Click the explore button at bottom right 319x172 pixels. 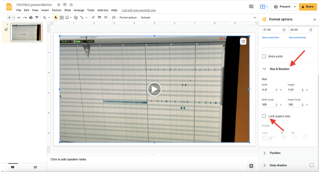pos(251,166)
